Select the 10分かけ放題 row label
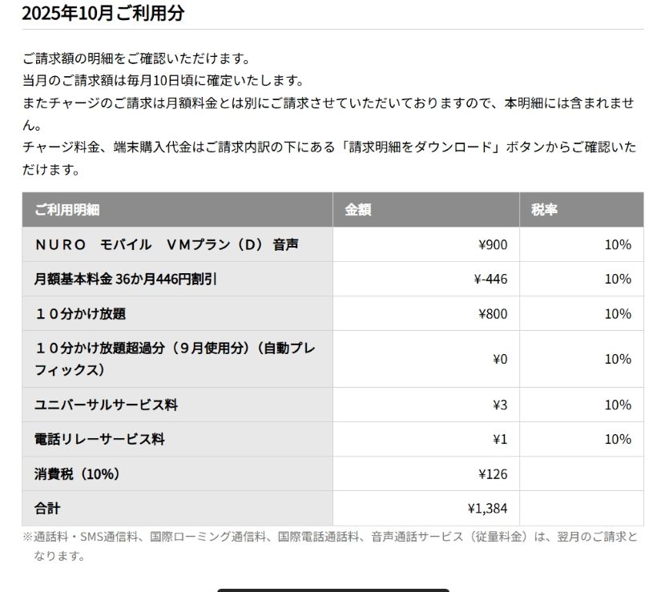This screenshot has width=665, height=592. click(x=80, y=313)
